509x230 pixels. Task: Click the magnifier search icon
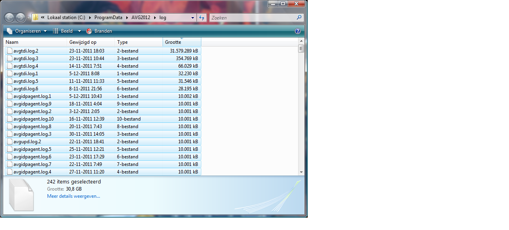pos(299,18)
